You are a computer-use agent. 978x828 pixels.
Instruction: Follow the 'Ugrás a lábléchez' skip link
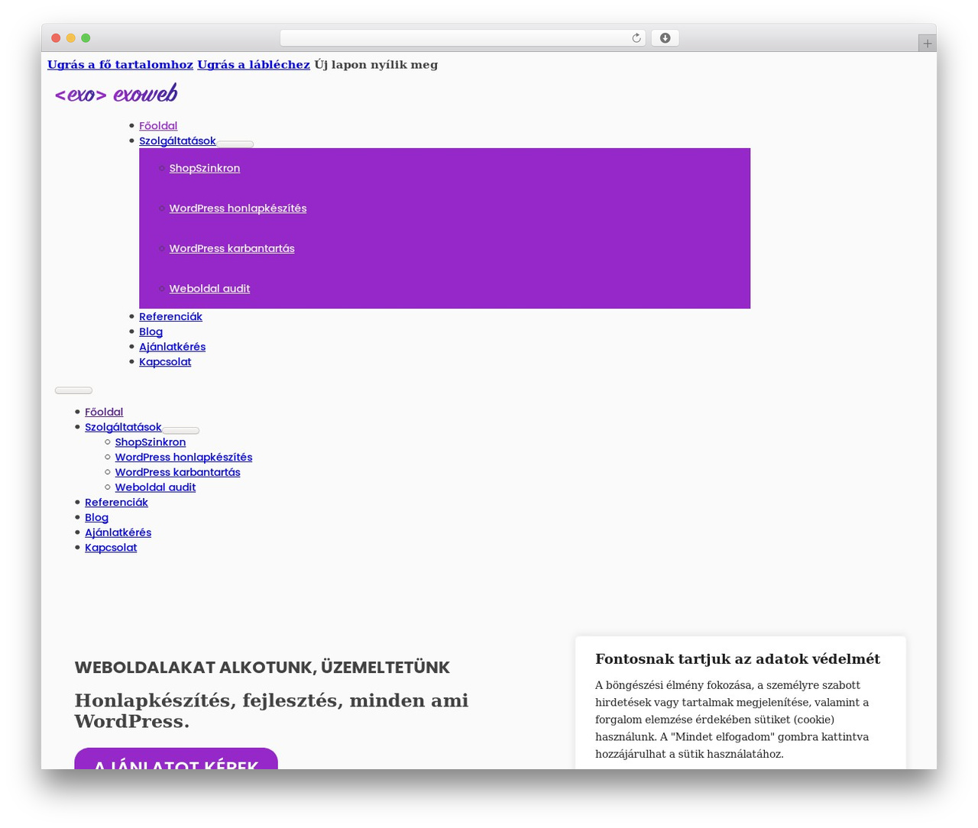[254, 65]
